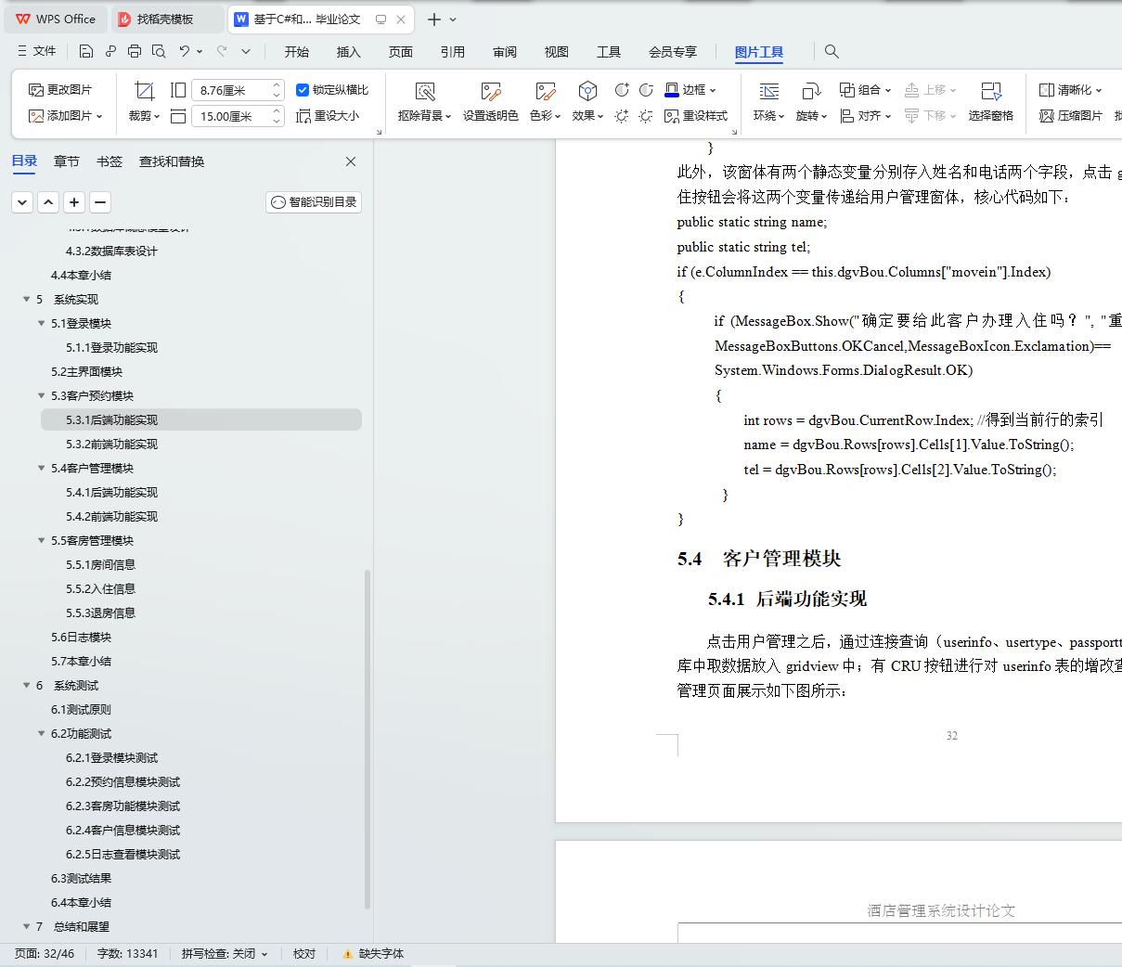Click the promote level up arrow button
Viewport: 1122px width, 967px height.
point(49,201)
